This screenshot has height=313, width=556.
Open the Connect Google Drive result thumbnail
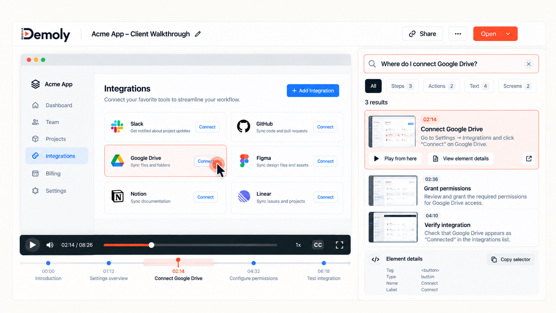(392, 132)
